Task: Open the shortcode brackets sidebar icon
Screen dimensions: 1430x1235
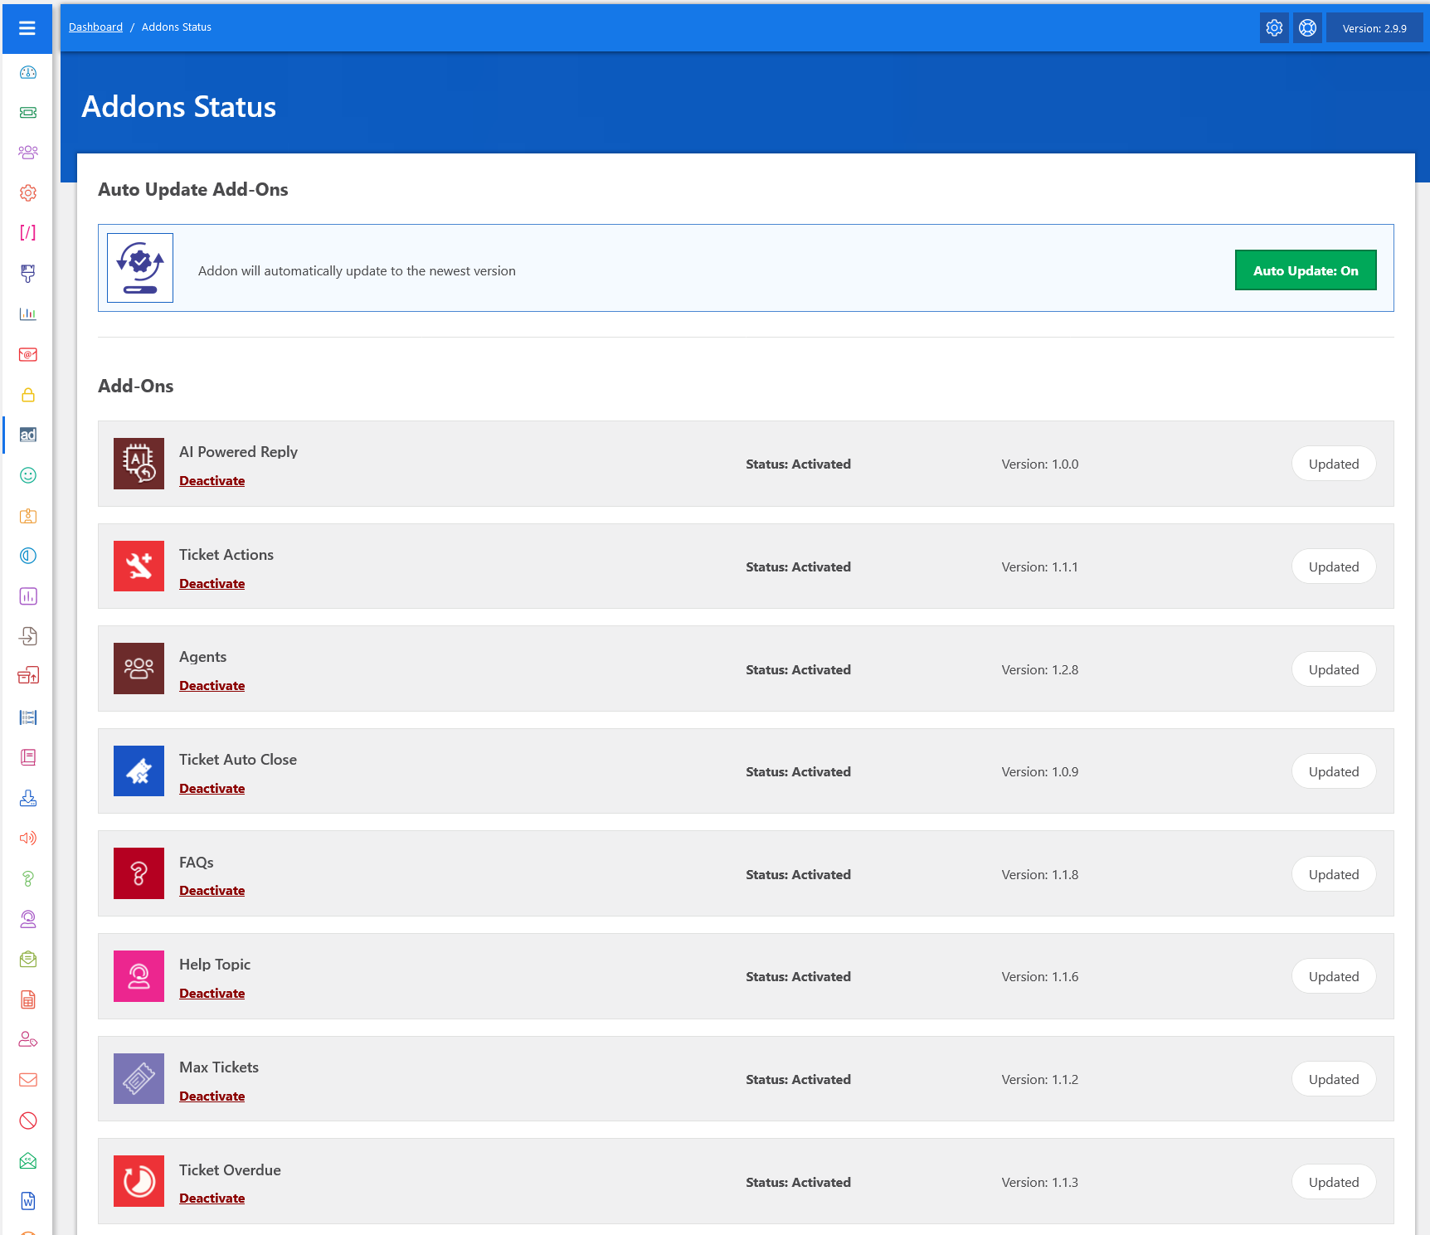Action: 28,233
